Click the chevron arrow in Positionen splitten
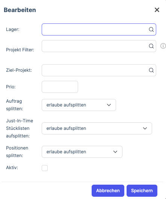Image resolution: width=166 pixels, height=199 pixels. [115, 152]
